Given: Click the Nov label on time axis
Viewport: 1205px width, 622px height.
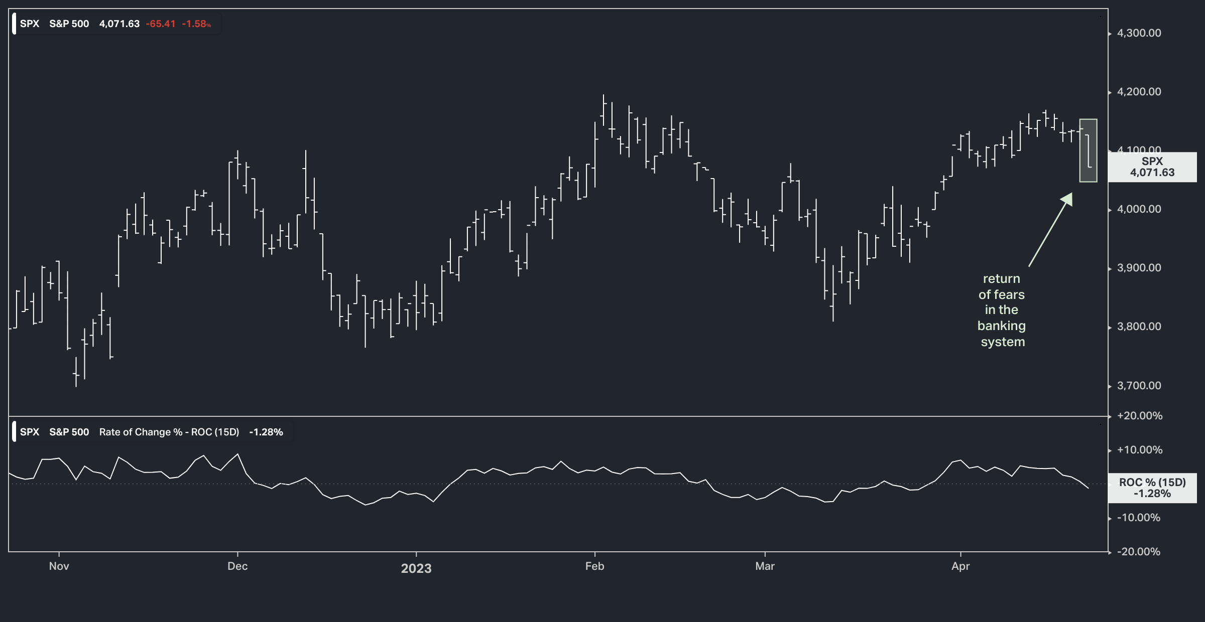Looking at the screenshot, I should (x=59, y=566).
